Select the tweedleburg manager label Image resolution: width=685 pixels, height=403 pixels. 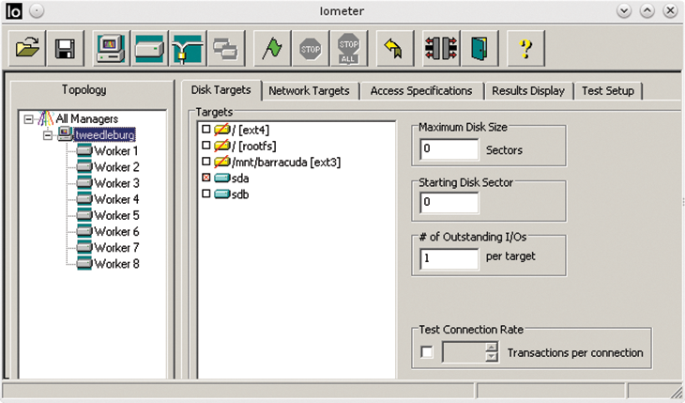pos(105,134)
